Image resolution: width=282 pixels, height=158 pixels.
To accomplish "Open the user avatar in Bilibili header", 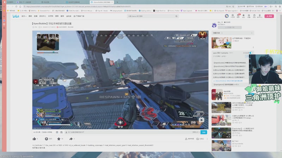I will click(x=227, y=16).
